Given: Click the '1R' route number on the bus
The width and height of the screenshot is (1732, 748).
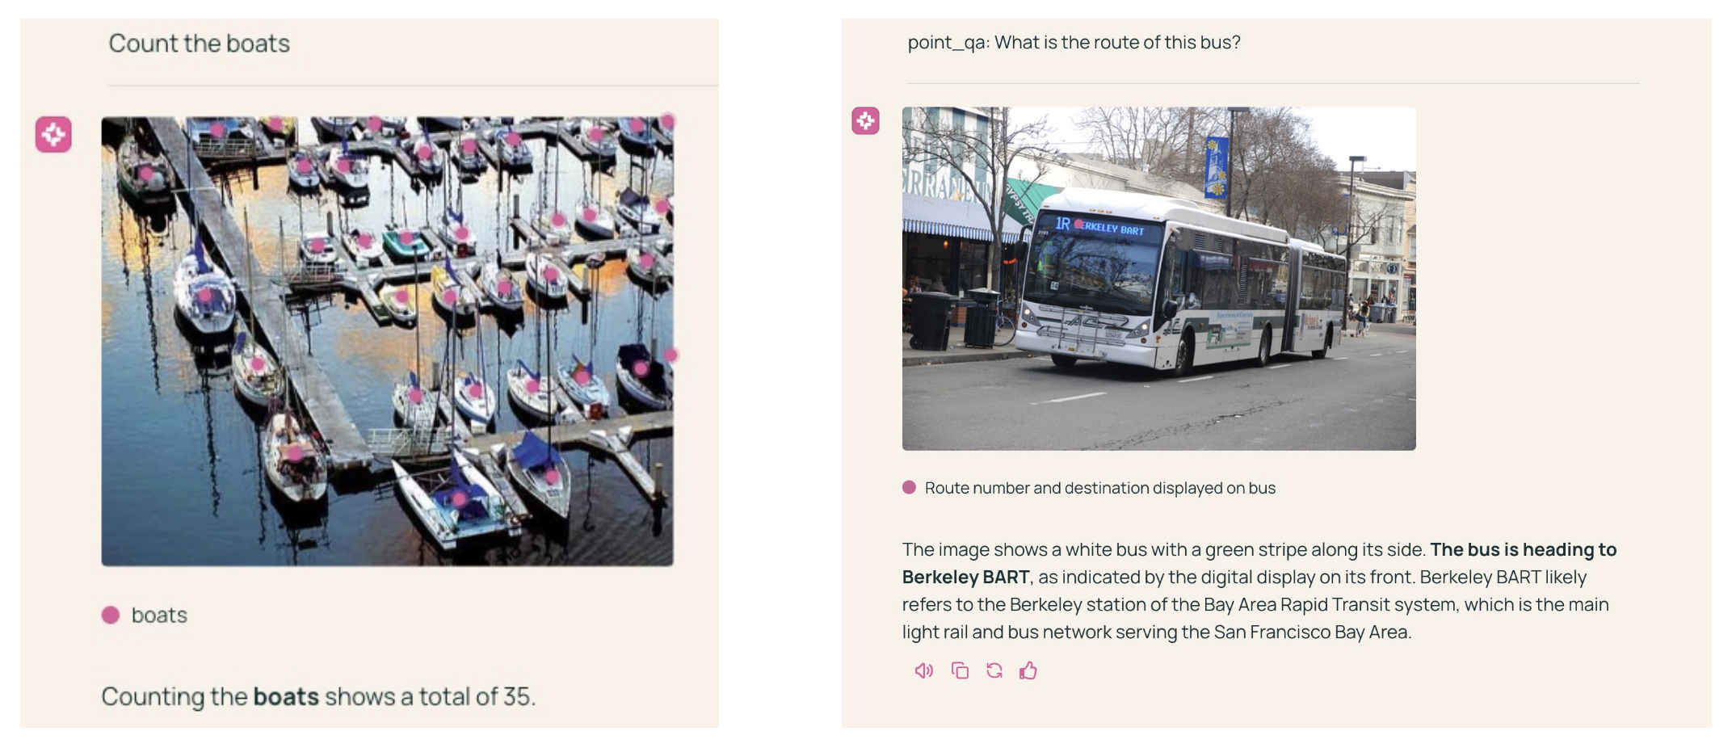Looking at the screenshot, I should point(1062,223).
